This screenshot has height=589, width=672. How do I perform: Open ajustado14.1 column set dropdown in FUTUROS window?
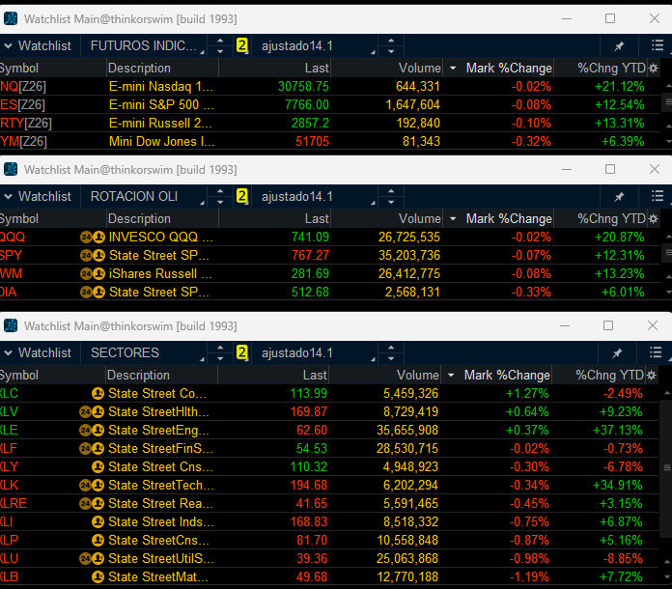coord(315,45)
